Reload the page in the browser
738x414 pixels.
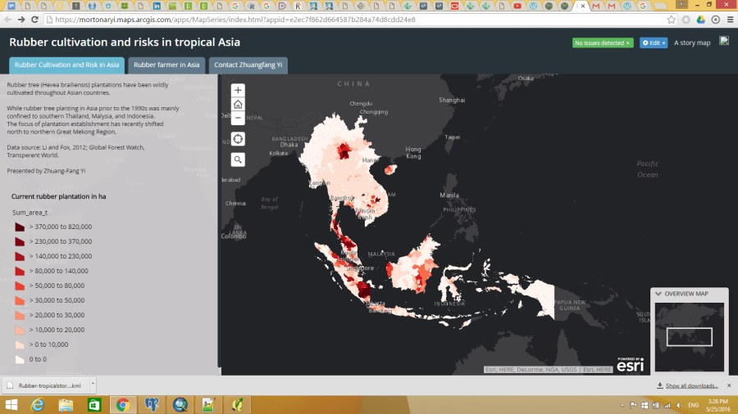[34, 19]
